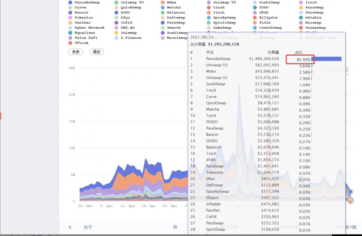
Task: Toggle the Equalizer legend entry
Action: (x=82, y=33)
